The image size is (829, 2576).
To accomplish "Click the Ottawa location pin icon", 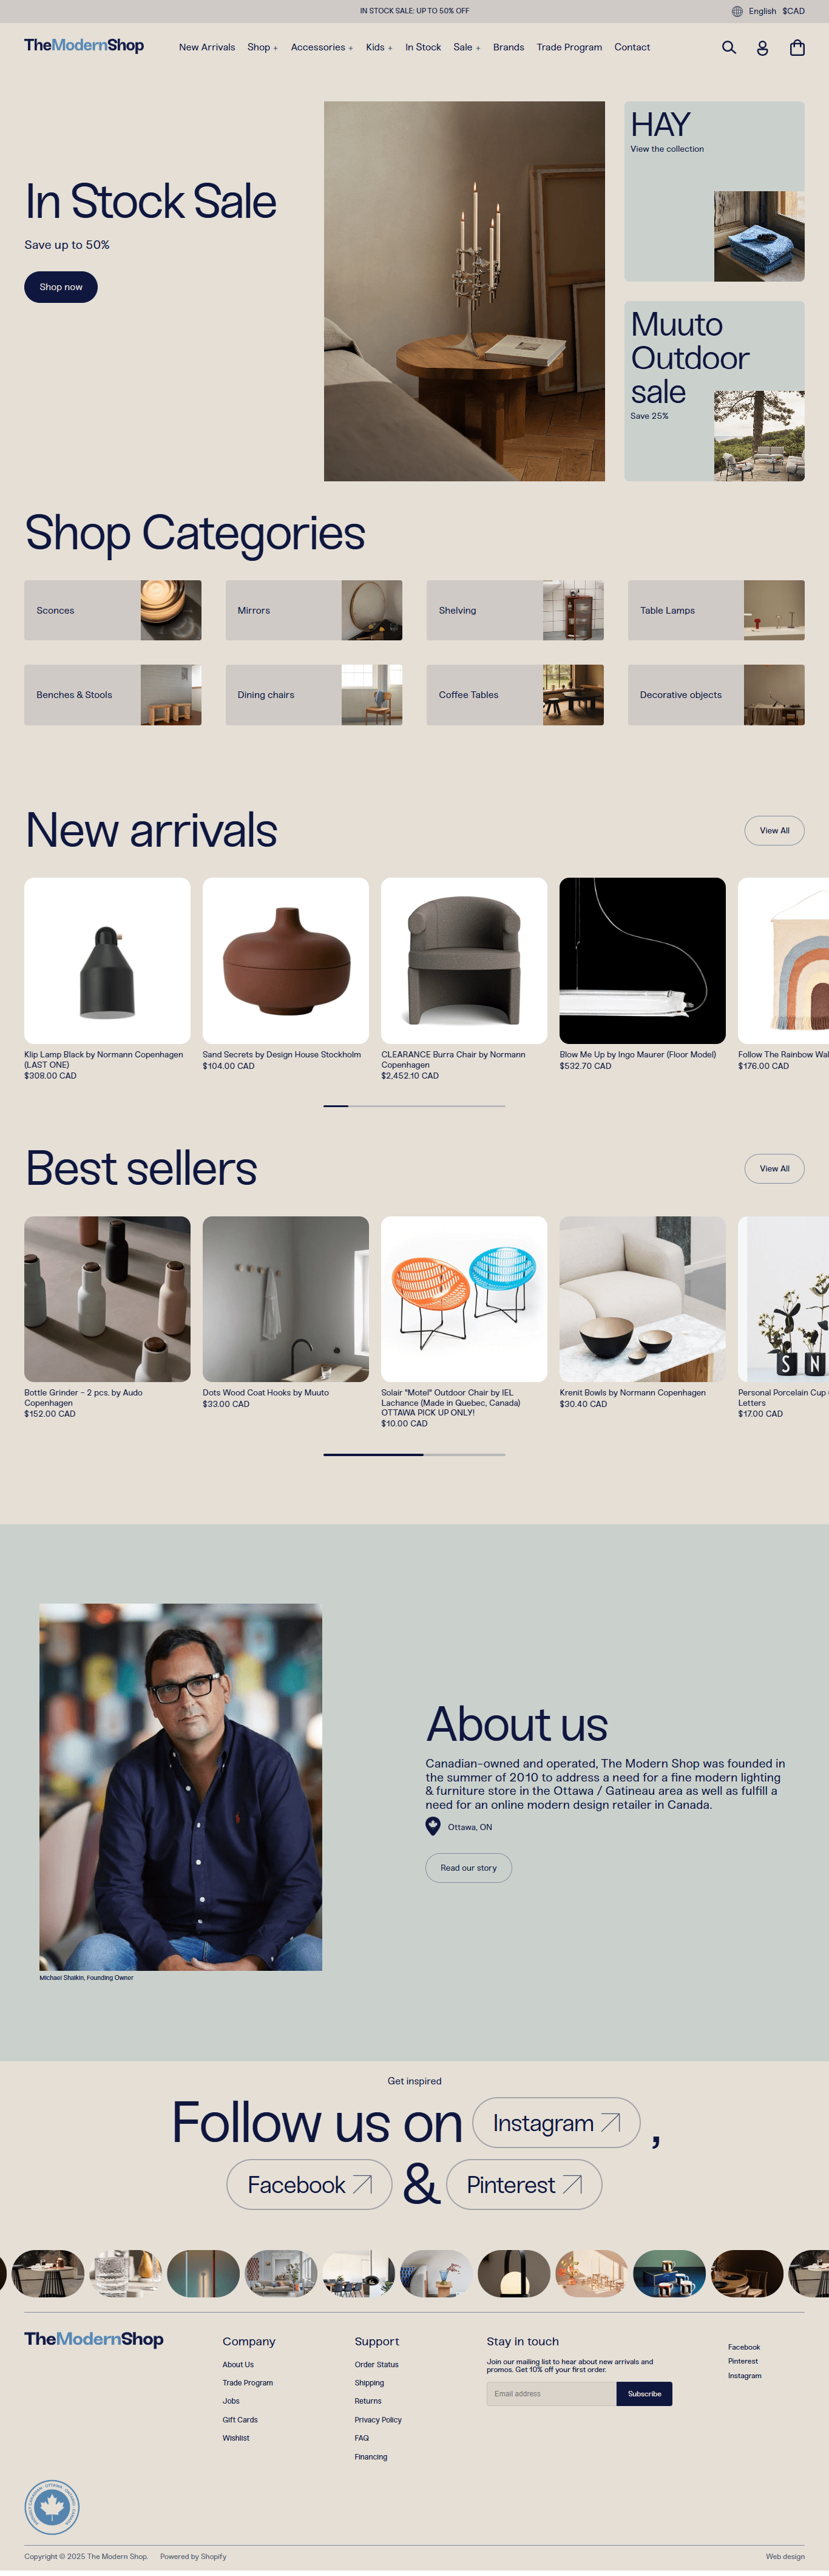I will (433, 1826).
